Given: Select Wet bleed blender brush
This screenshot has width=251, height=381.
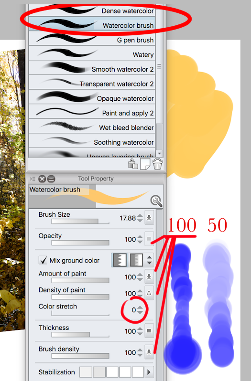Looking at the screenshot, I should [92, 126].
